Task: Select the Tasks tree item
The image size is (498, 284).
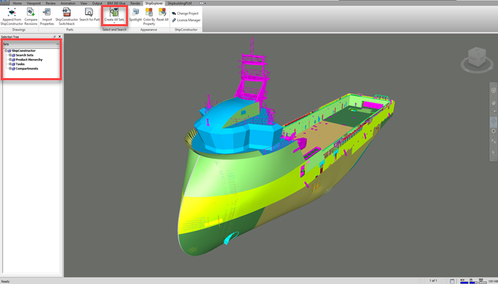Action: pos(21,64)
